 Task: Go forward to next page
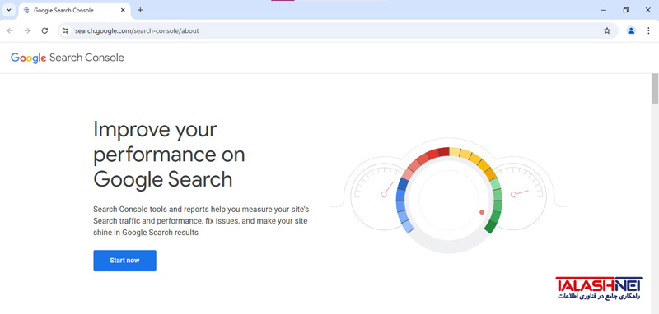coord(27,30)
